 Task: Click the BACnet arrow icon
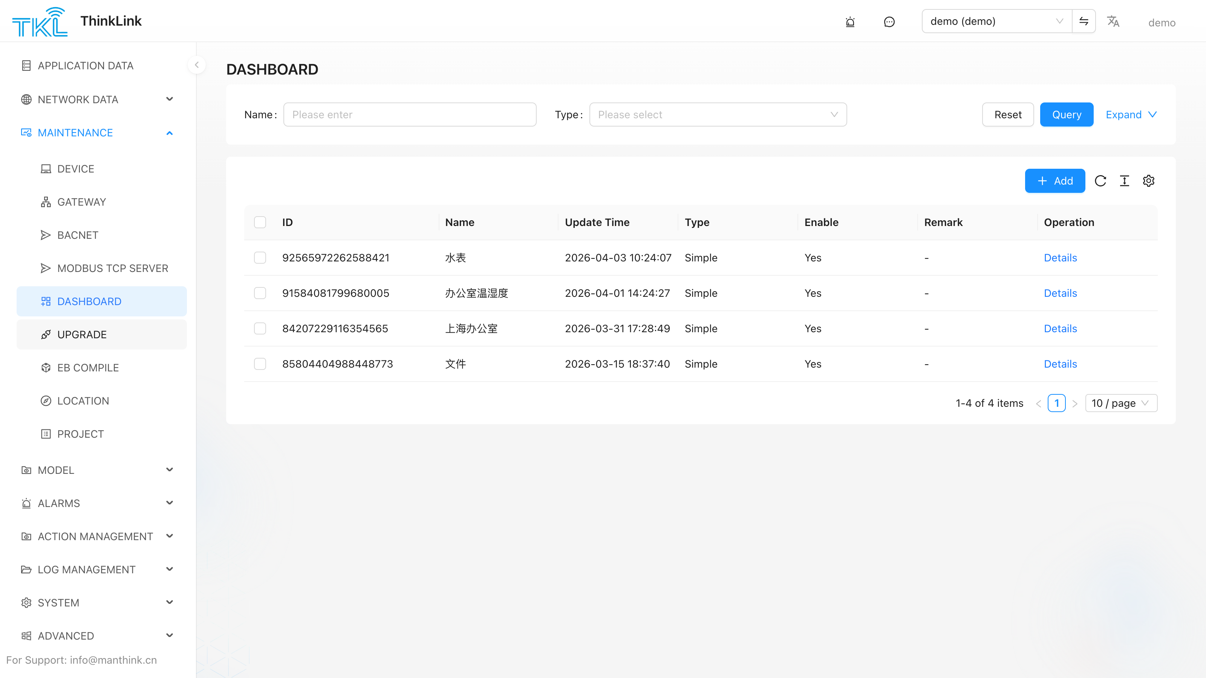[45, 235]
